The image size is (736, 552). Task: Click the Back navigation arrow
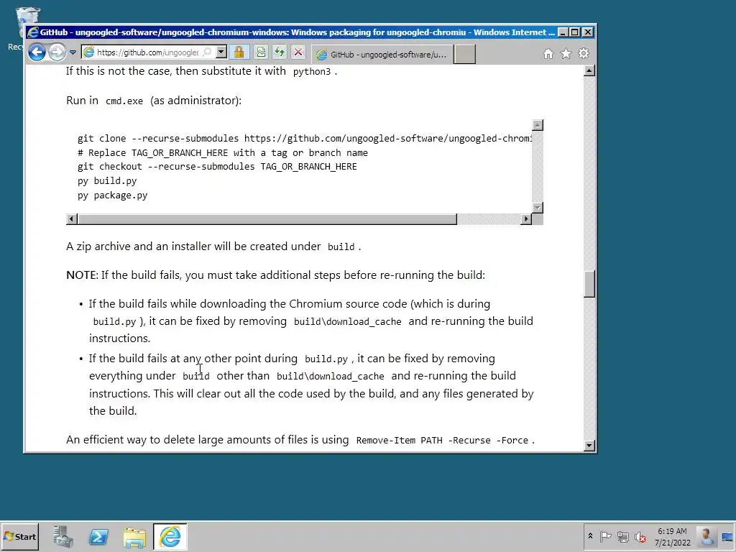tap(37, 52)
